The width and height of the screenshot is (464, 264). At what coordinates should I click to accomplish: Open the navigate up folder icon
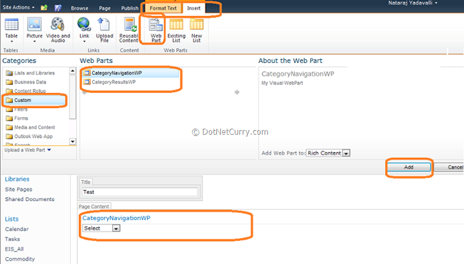click(x=44, y=7)
